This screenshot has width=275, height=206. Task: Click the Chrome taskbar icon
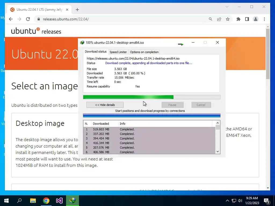[x=46, y=201]
